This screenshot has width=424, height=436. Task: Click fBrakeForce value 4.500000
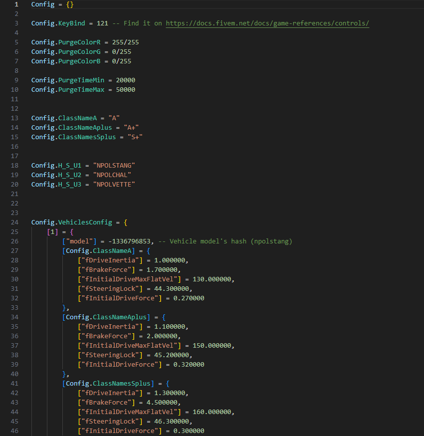click(x=162, y=403)
